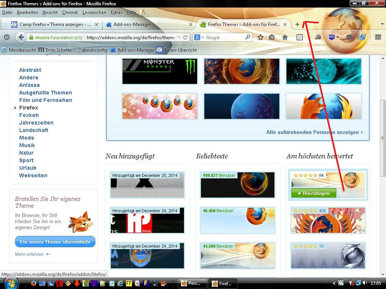Click red down-arrow icon in quick launch

click(x=77, y=283)
